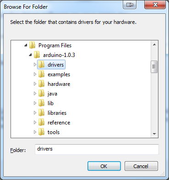Select the arduino-1.0.3 tree item
Image resolution: width=169 pixels, height=180 pixels.
(x=59, y=55)
